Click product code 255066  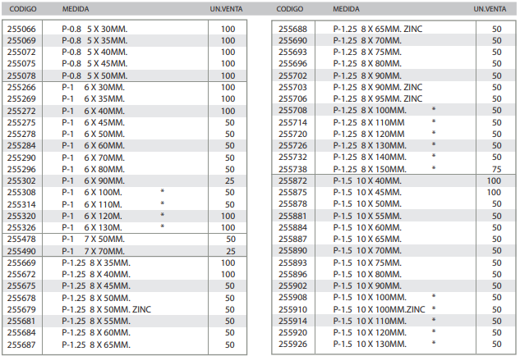tap(21, 28)
